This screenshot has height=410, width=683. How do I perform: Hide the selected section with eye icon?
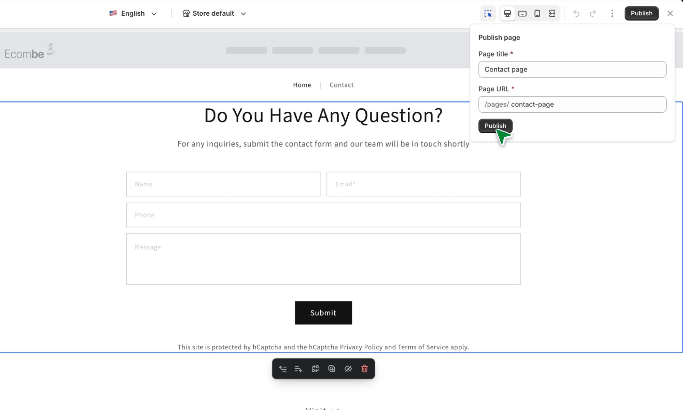pyautogui.click(x=348, y=369)
